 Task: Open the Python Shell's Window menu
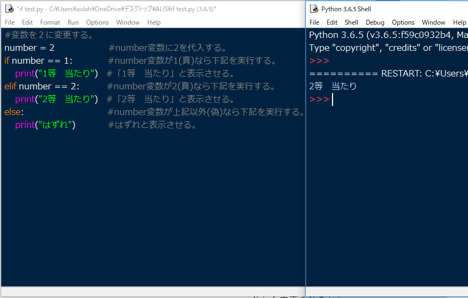click(x=433, y=22)
